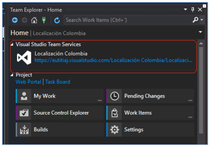Screen dimensions: 210x147
Task: Open the My Work tile
Action: 60,96
